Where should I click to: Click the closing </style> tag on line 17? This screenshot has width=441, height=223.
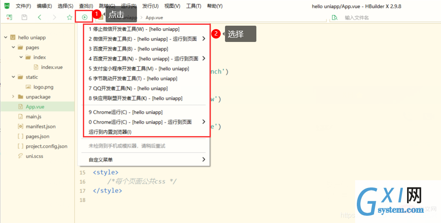[107, 190]
